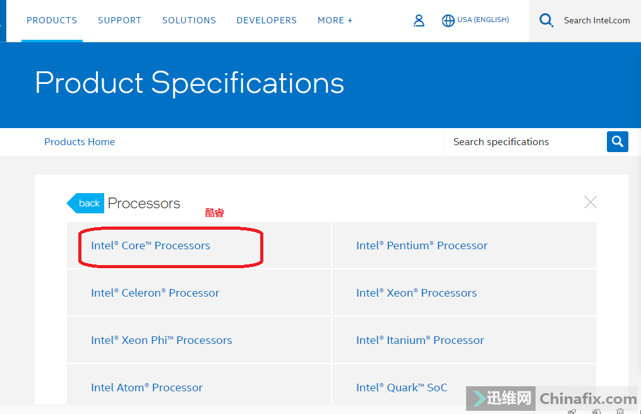Go to the Products Home link
Viewport: 641px width, 414px height.
80,142
